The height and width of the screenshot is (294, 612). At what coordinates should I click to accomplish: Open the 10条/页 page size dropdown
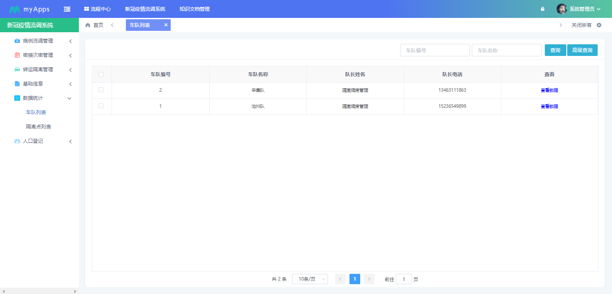310,279
